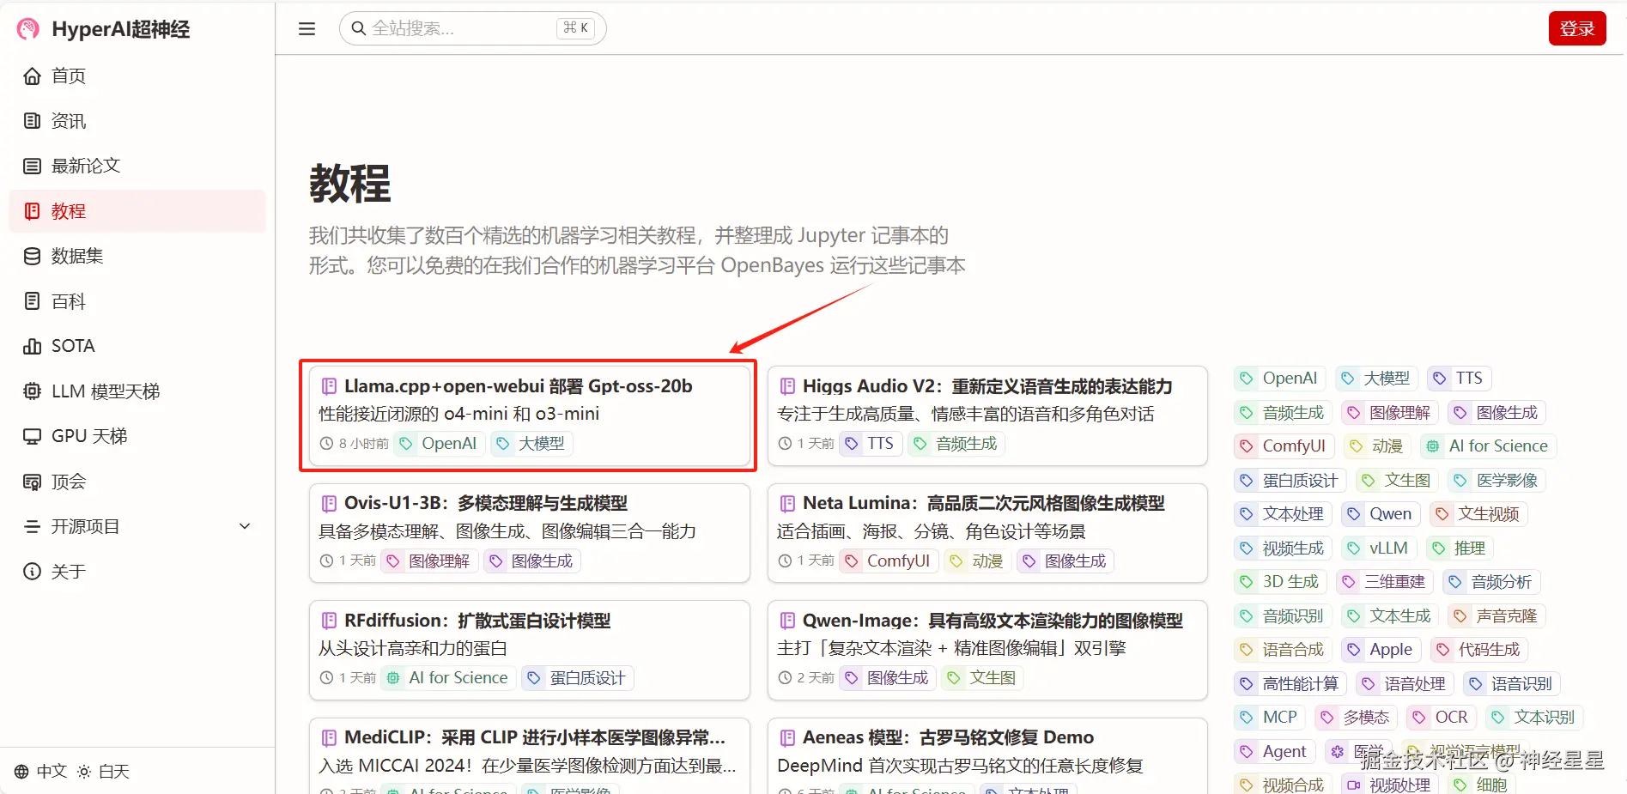Select the OCR tag
The height and width of the screenshot is (794, 1627).
pos(1442,718)
